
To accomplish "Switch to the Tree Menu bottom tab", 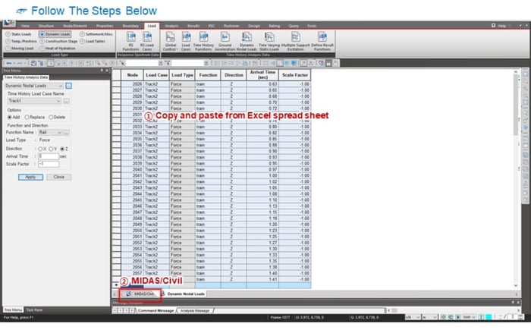I will (13, 310).
